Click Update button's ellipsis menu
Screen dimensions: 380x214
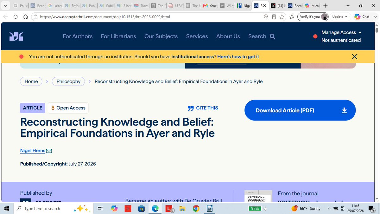(346, 17)
